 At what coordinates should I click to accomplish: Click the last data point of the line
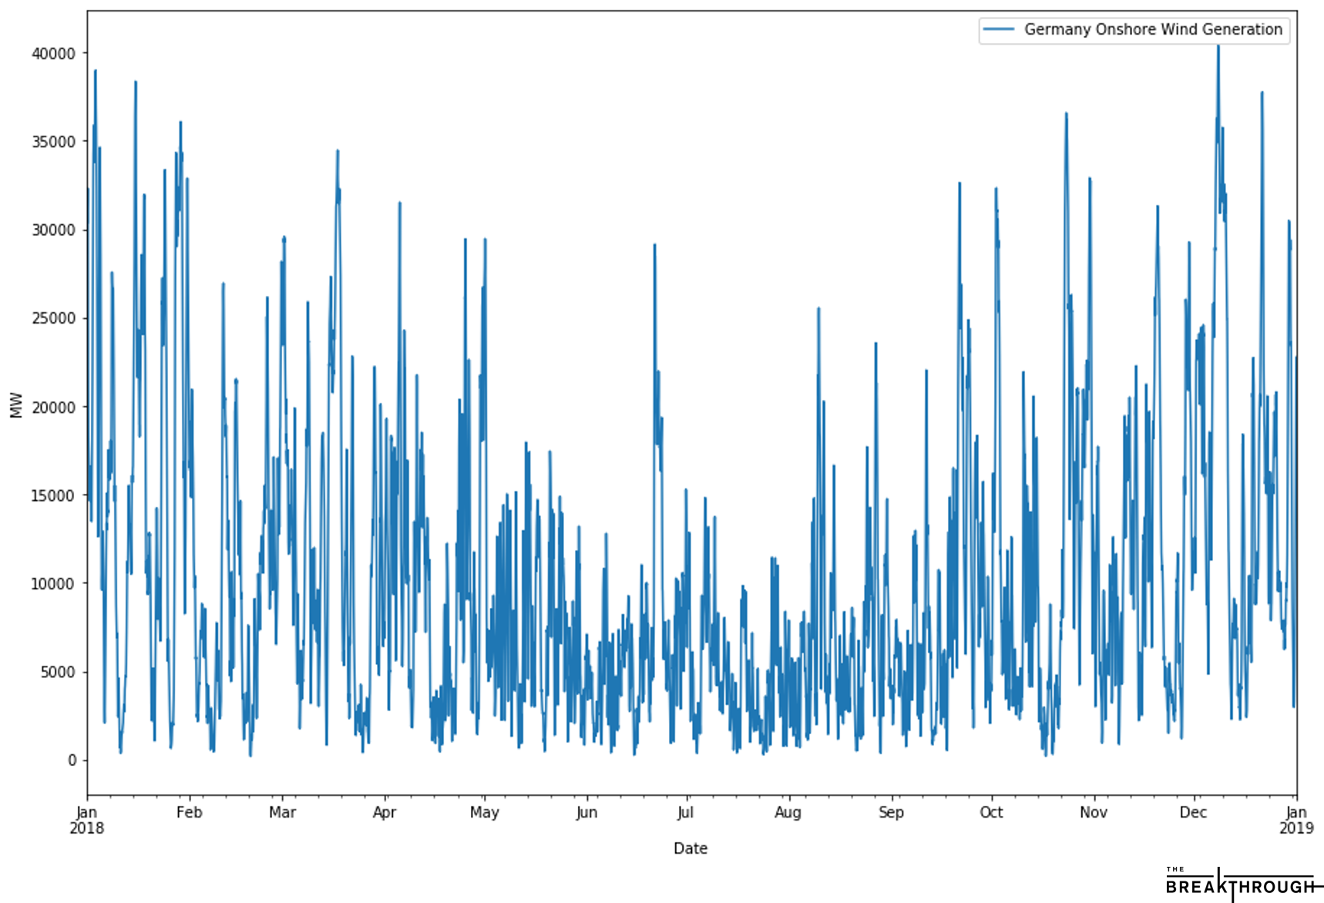(x=1295, y=358)
